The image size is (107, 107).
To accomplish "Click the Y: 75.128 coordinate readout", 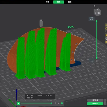I will pyautogui.click(x=39, y=95).
